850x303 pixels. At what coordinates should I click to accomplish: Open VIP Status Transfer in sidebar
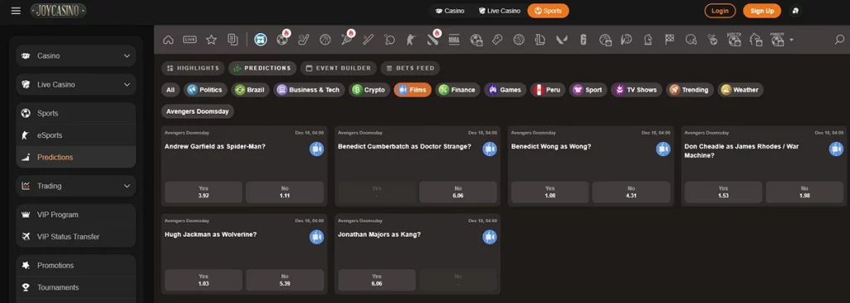[x=76, y=237]
